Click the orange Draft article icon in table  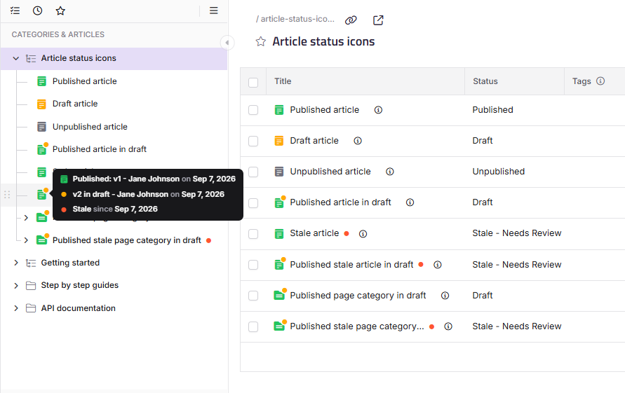[x=279, y=141]
